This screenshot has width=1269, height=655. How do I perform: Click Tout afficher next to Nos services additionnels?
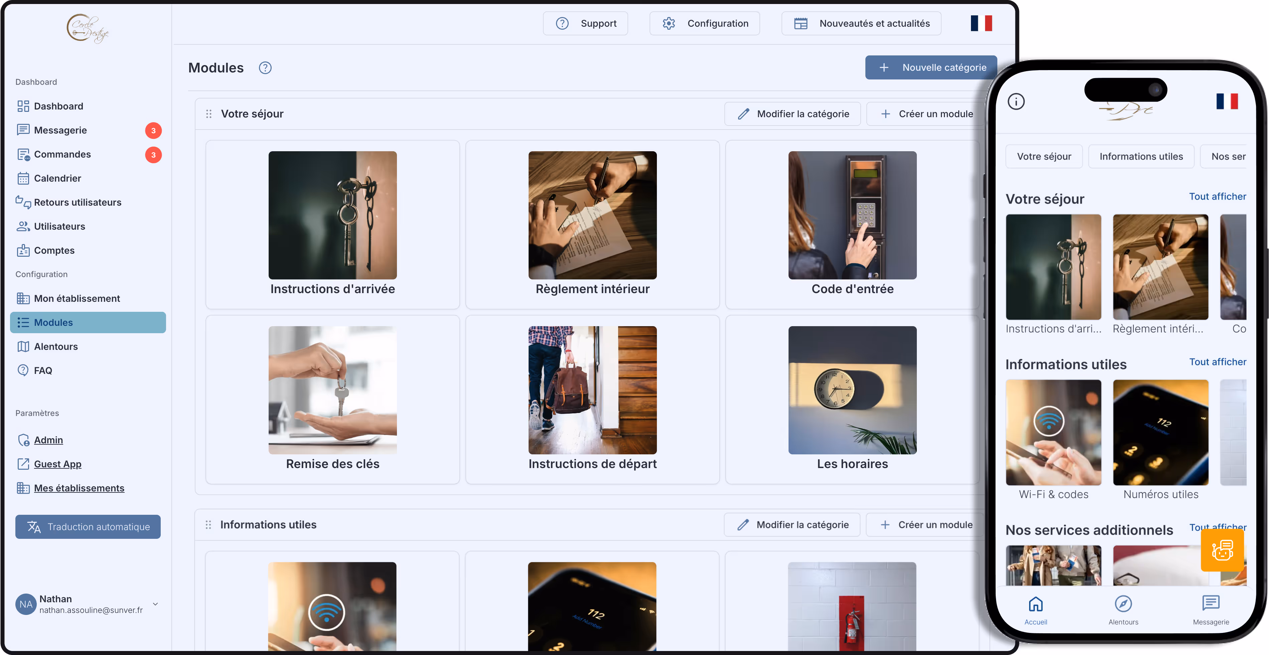point(1217,527)
